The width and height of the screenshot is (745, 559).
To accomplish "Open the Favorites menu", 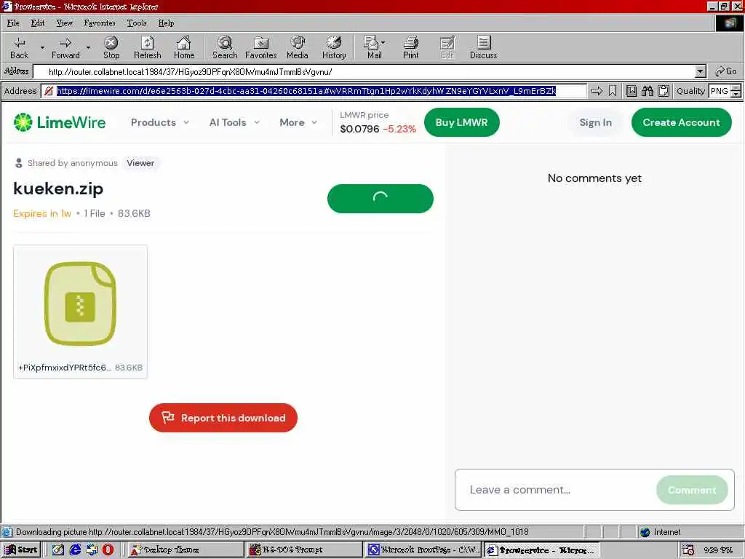I will pos(99,23).
